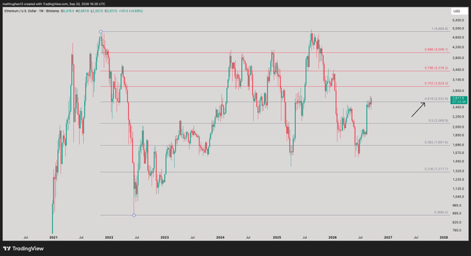Click the 3,400.0 price scale label

(x=459, y=70)
